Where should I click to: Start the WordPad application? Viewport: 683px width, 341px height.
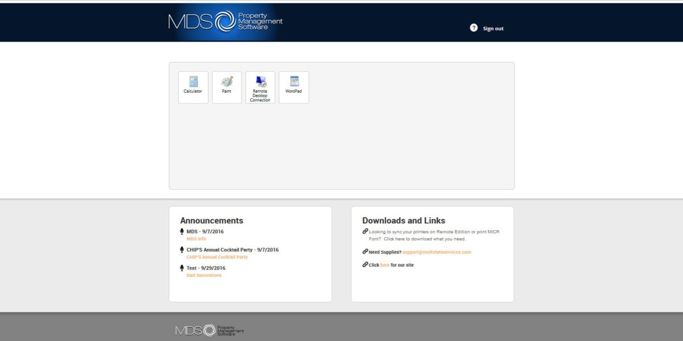tap(294, 86)
